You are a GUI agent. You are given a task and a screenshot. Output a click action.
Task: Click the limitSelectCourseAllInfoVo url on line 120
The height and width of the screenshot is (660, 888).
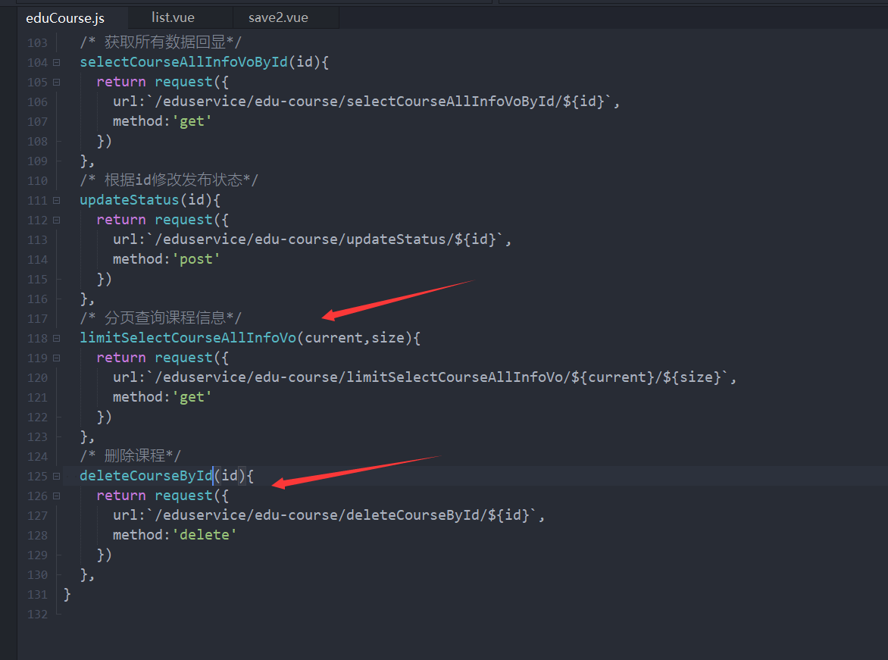(437, 377)
